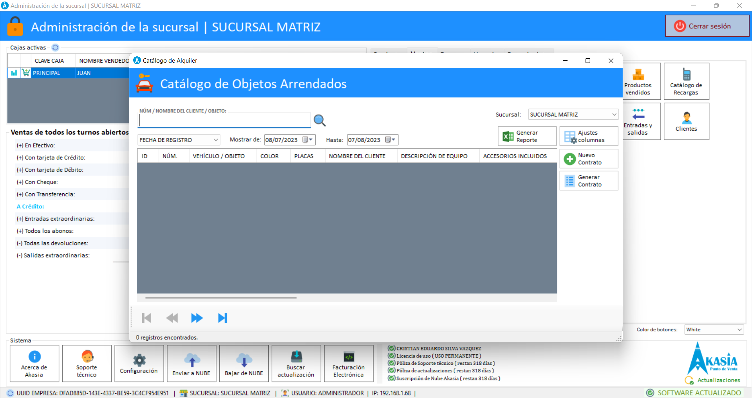The width and height of the screenshot is (752, 398).
Task: Open the Color de botones dropdown
Action: tap(739, 330)
